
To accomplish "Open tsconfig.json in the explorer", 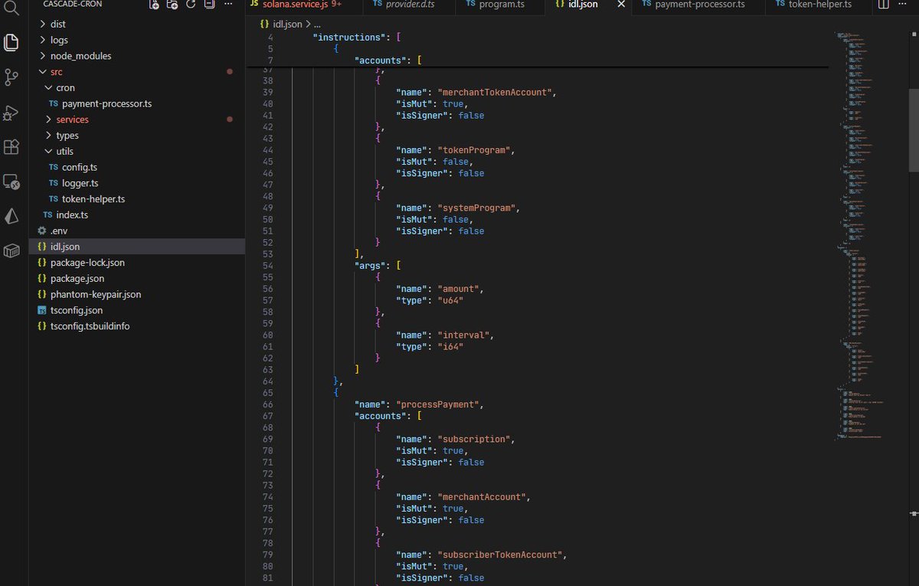I will coord(77,310).
